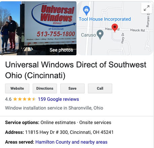Click the business name heading
Screen dimensions: 154x148
[x=75, y=70]
